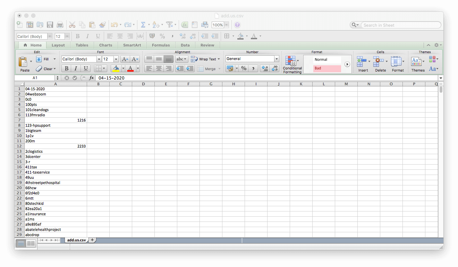Open the borders dropdown in ribbon

click(104, 68)
